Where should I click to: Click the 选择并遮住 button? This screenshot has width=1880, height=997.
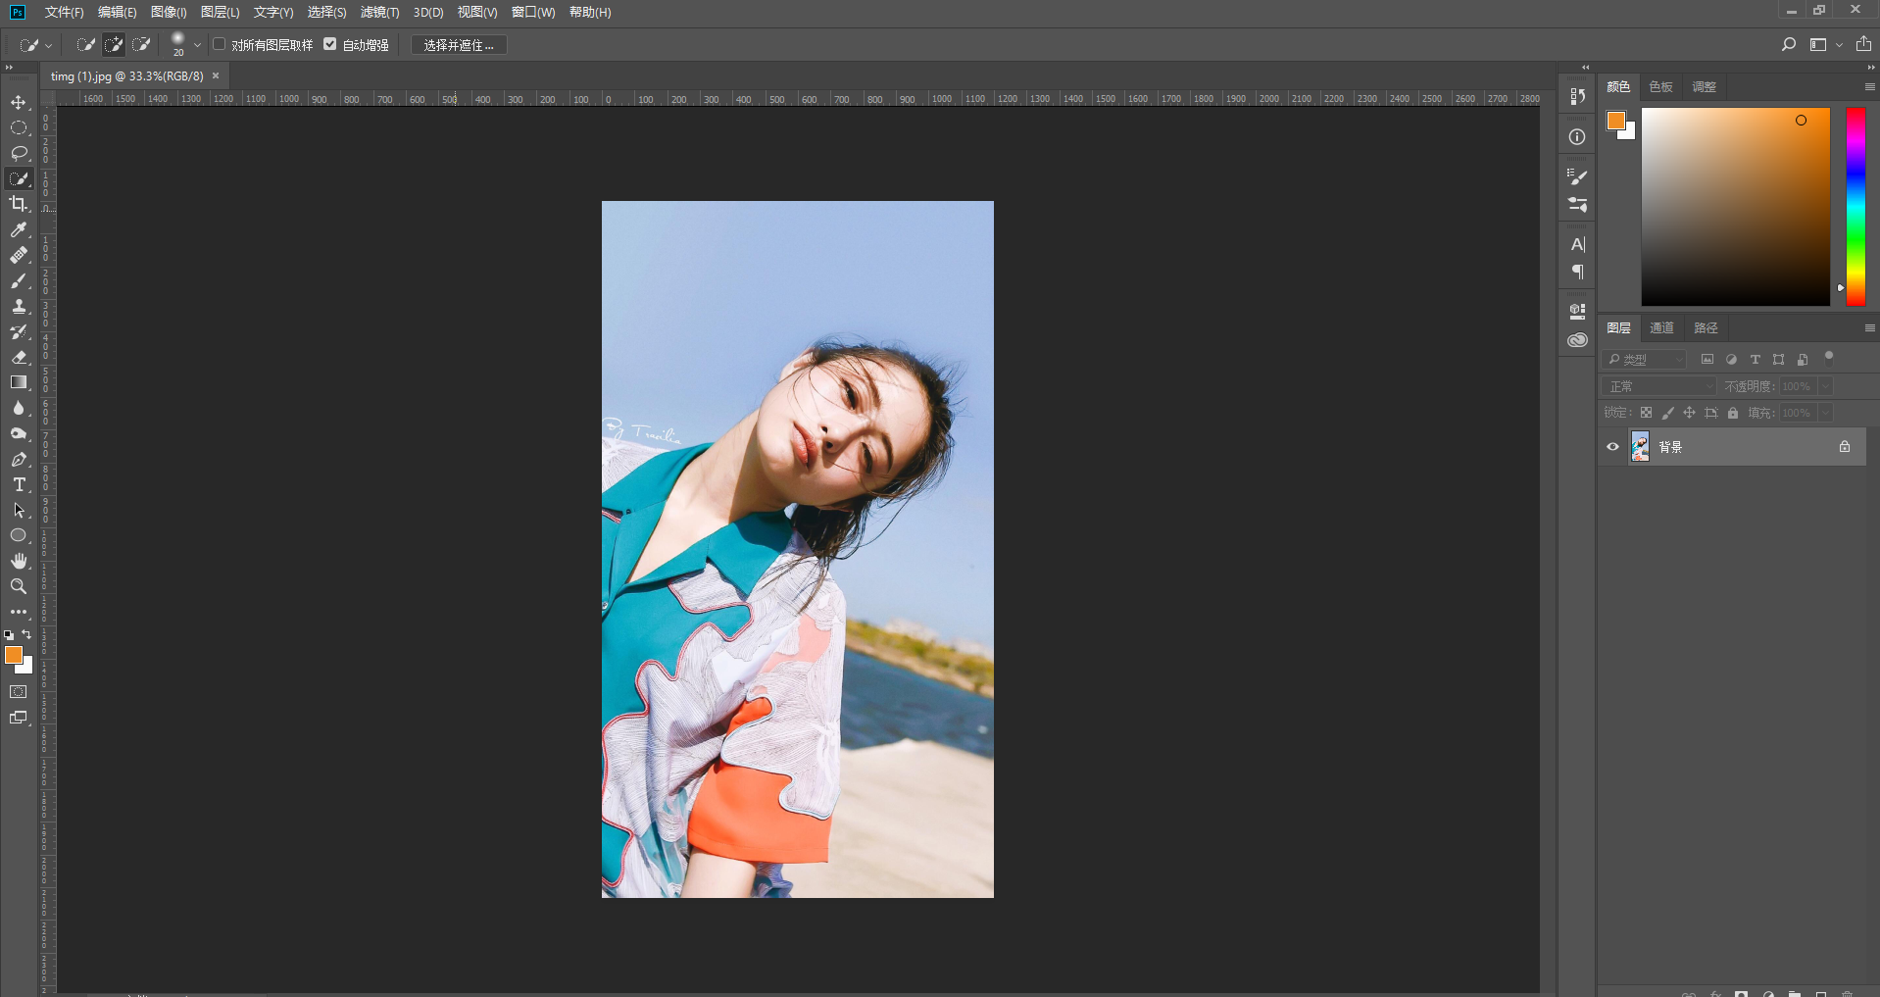[459, 45]
